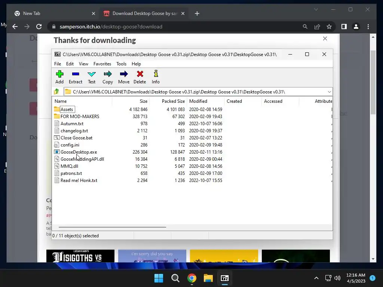Switch to Download Desktop Goose tab
Viewport: 383px width, 287px height.
[144, 13]
